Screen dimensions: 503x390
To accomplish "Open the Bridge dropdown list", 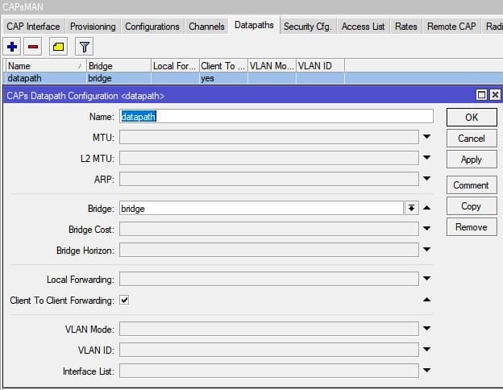I will click(412, 208).
